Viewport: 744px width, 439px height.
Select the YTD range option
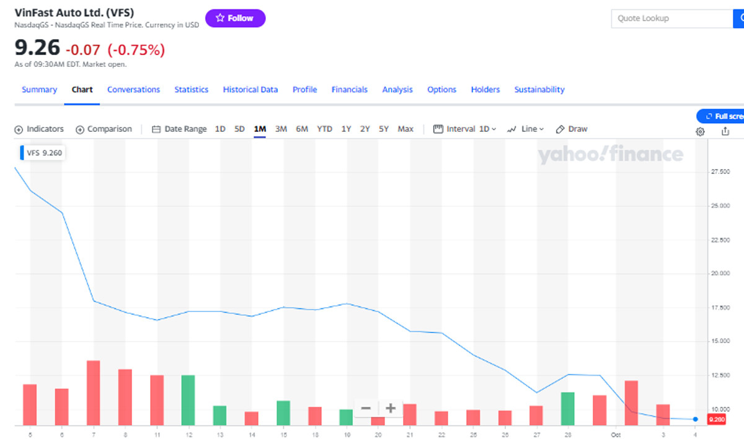coord(324,129)
